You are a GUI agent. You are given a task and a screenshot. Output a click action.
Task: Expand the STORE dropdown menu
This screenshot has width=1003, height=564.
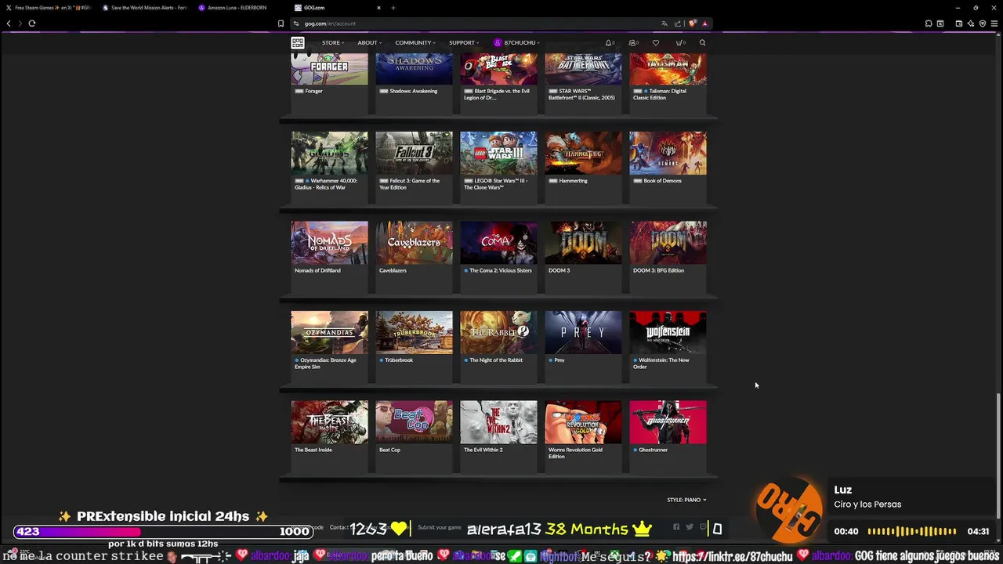coord(332,43)
